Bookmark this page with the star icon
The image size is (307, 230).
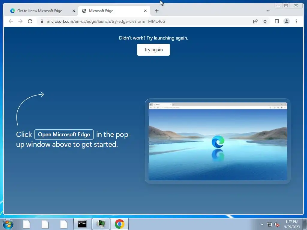pyautogui.click(x=265, y=21)
